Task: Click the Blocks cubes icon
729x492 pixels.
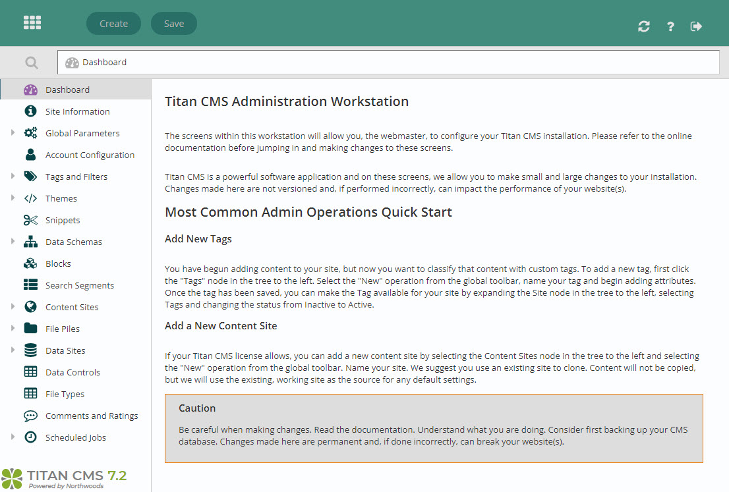Action: pos(31,263)
